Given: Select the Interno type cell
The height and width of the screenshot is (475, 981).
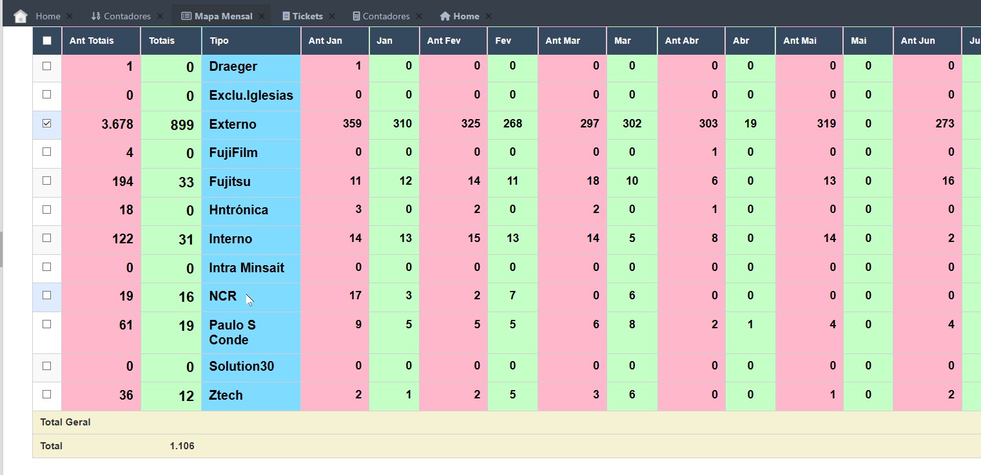Looking at the screenshot, I should [x=231, y=239].
